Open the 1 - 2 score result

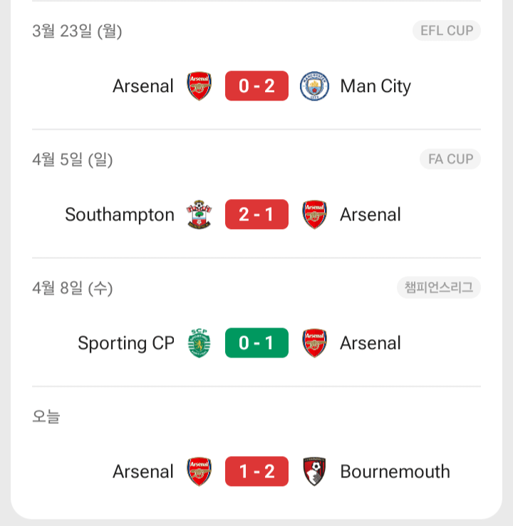pyautogui.click(x=256, y=472)
